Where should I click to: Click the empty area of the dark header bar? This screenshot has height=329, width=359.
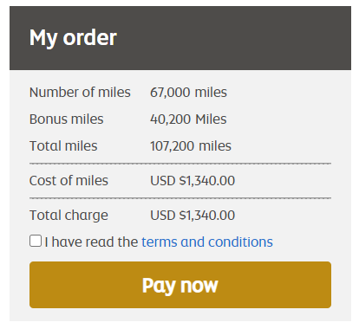point(234,38)
